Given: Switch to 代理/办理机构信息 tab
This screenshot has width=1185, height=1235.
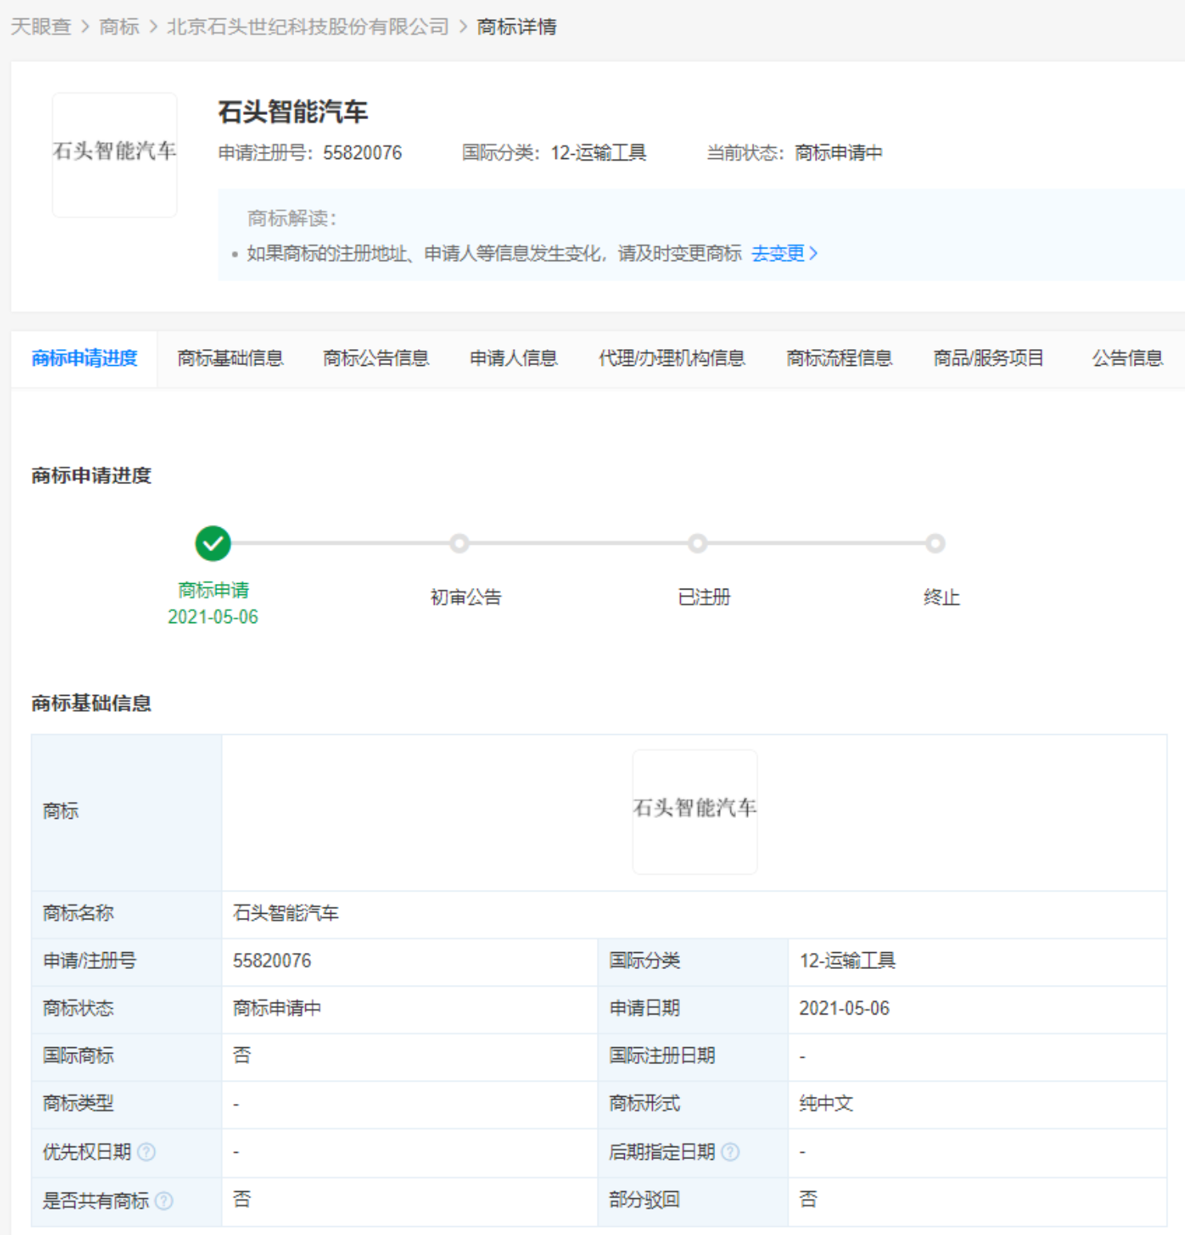Looking at the screenshot, I should (671, 359).
